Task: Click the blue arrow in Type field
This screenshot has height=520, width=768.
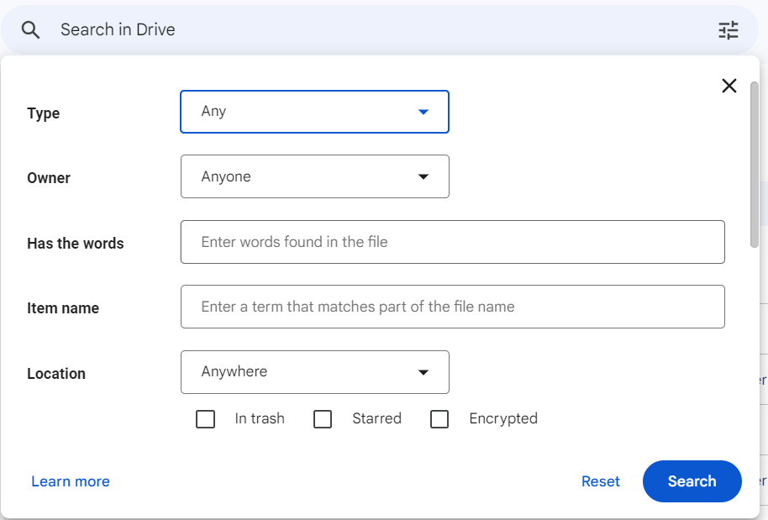Action: pos(423,112)
